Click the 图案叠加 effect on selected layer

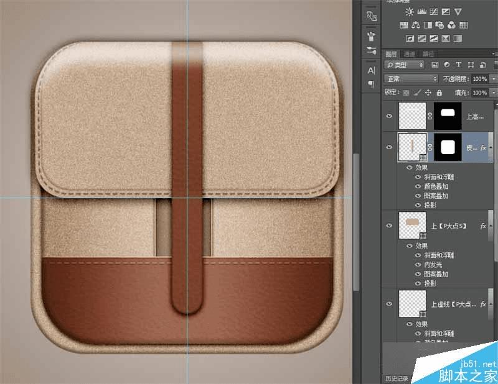436,196
